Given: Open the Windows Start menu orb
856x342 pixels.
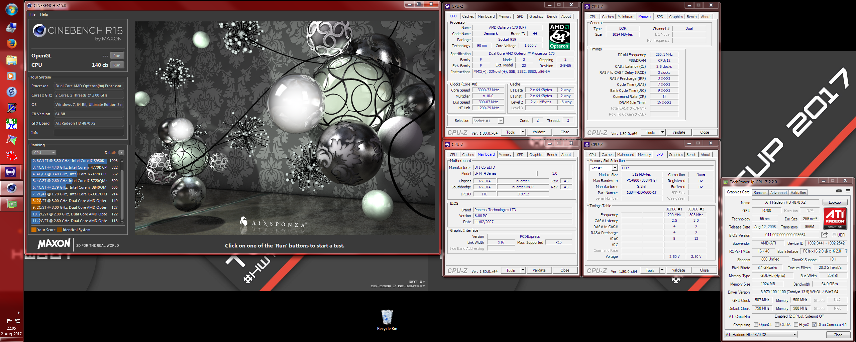Looking at the screenshot, I should tap(11, 10).
